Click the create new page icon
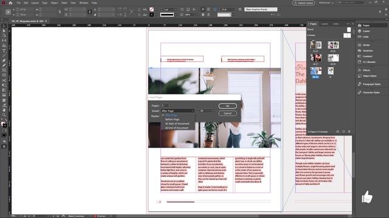 (343, 132)
